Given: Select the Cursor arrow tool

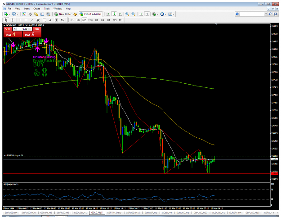Looking at the screenshot, I should tap(6, 20).
